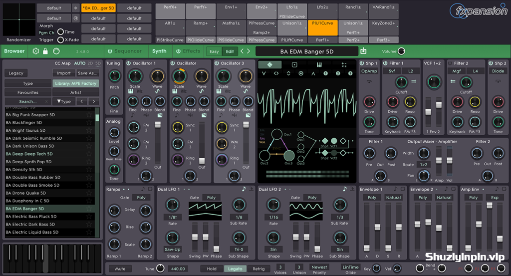Open the Filter 1 Svf type dropdown
This screenshot has width=511, height=276.
pos(392,71)
